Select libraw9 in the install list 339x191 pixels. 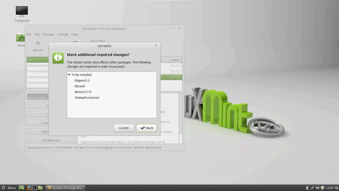[x=79, y=86]
